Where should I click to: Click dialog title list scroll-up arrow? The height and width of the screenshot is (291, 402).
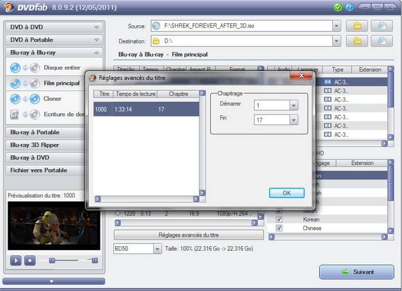click(202, 93)
